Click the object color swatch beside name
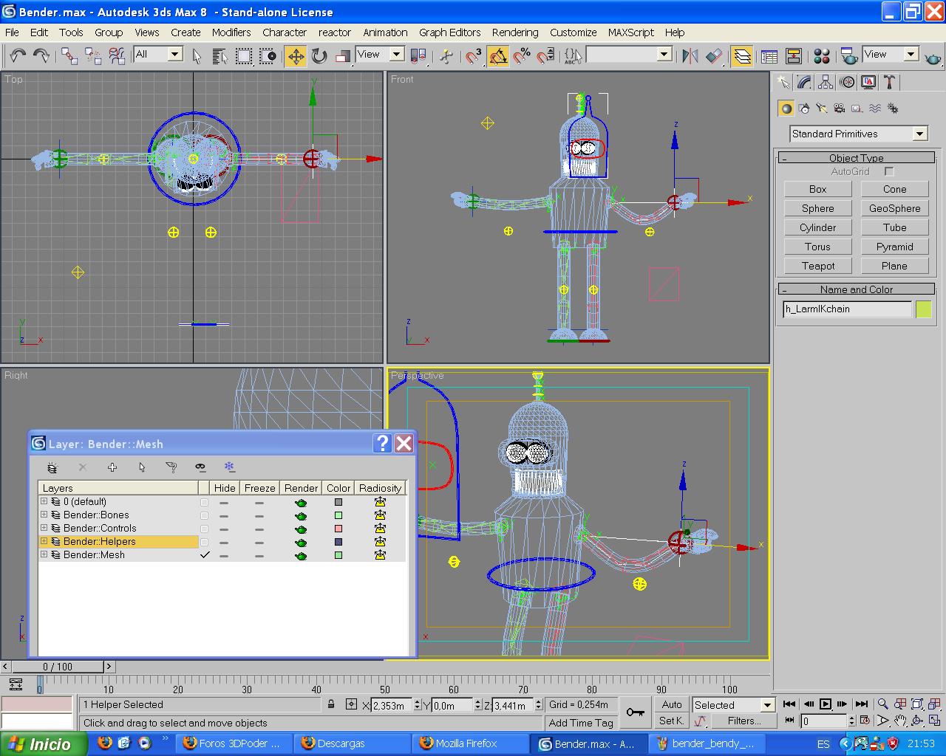This screenshot has width=946, height=756. click(923, 309)
